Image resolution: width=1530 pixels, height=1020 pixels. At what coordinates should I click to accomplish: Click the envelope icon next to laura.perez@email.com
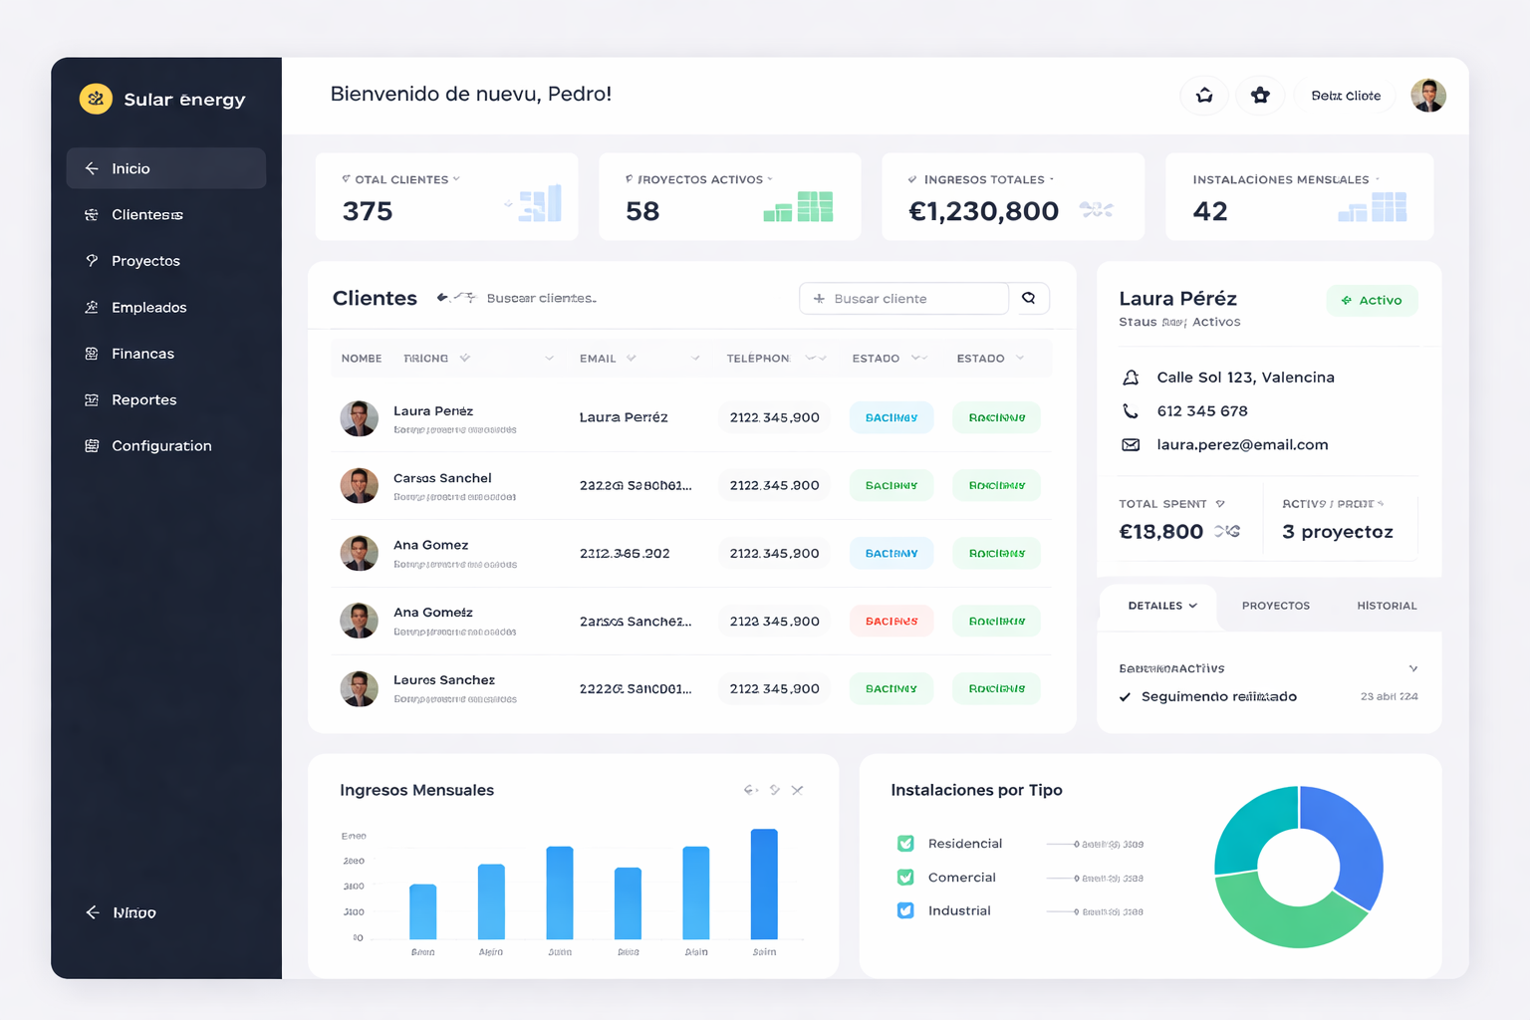[1131, 444]
